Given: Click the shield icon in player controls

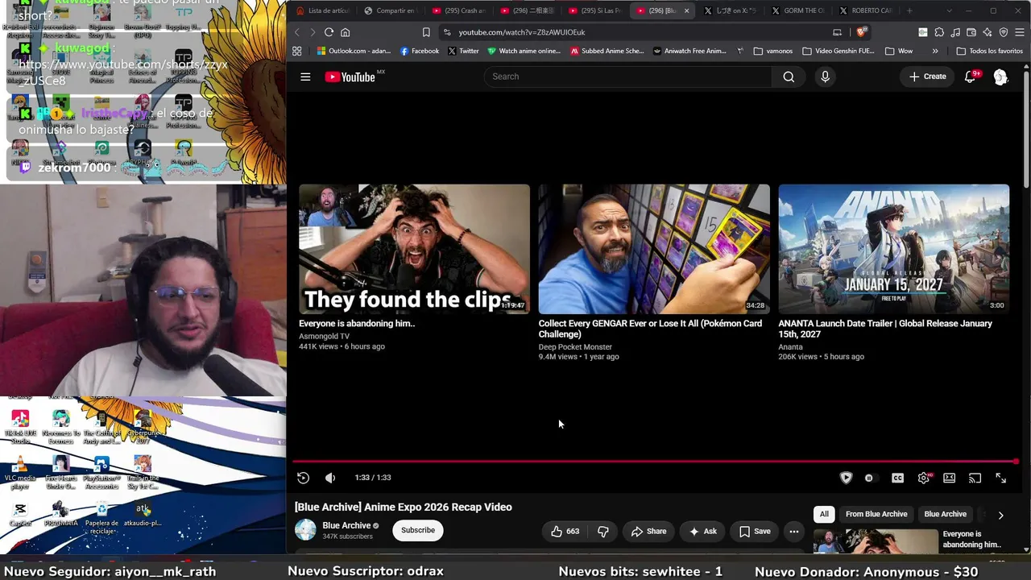Looking at the screenshot, I should point(846,478).
